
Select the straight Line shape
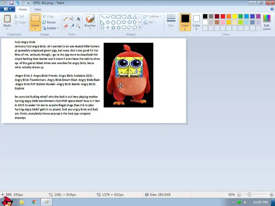coord(103,17)
